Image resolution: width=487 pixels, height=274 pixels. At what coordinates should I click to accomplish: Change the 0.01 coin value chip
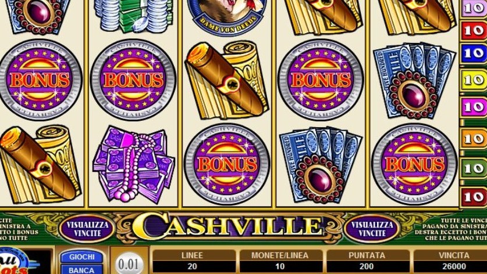[x=129, y=264]
